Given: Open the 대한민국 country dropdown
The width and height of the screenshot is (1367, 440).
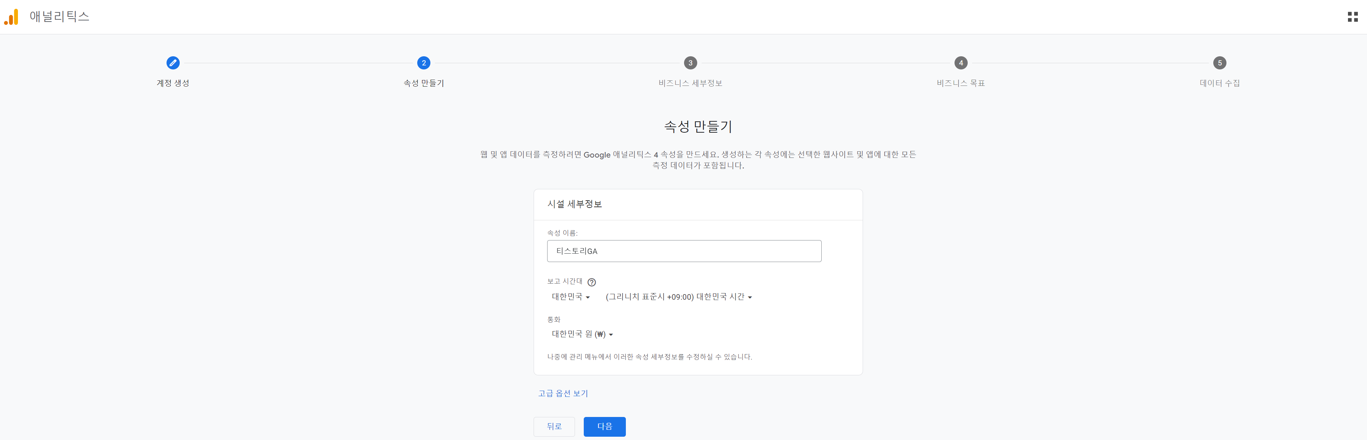Looking at the screenshot, I should (571, 297).
